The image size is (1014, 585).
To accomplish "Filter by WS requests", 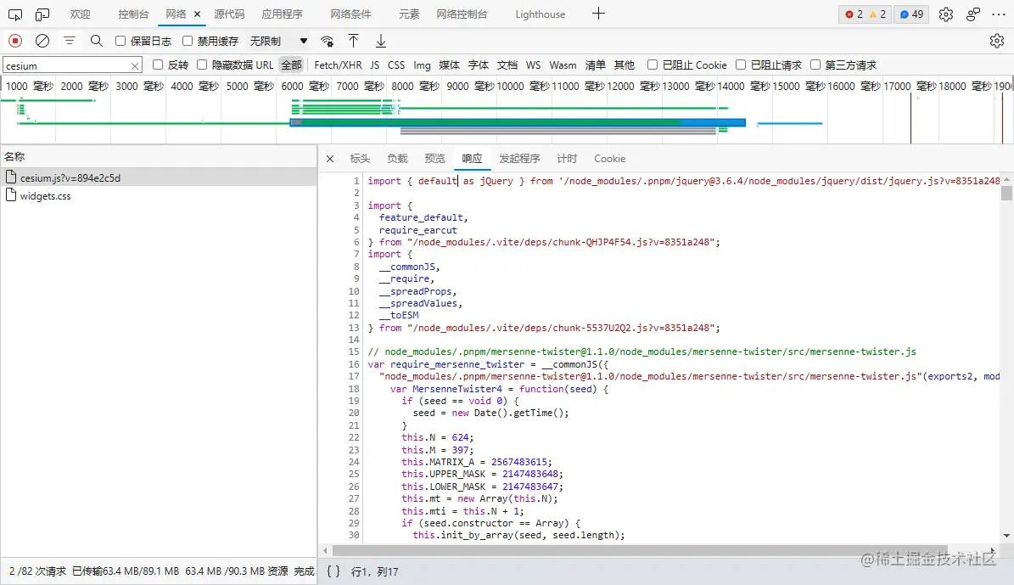I will coord(533,65).
